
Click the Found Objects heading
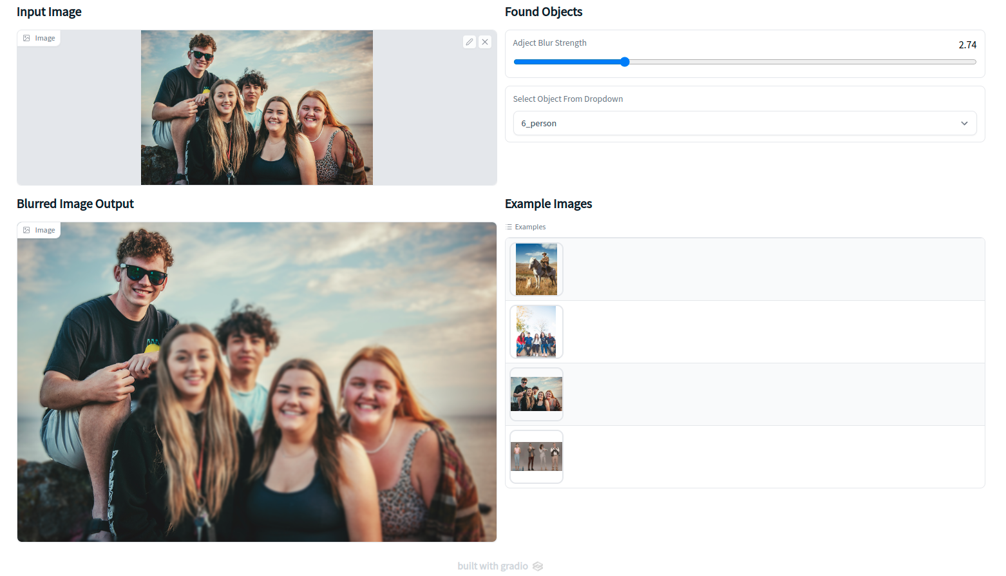544,12
